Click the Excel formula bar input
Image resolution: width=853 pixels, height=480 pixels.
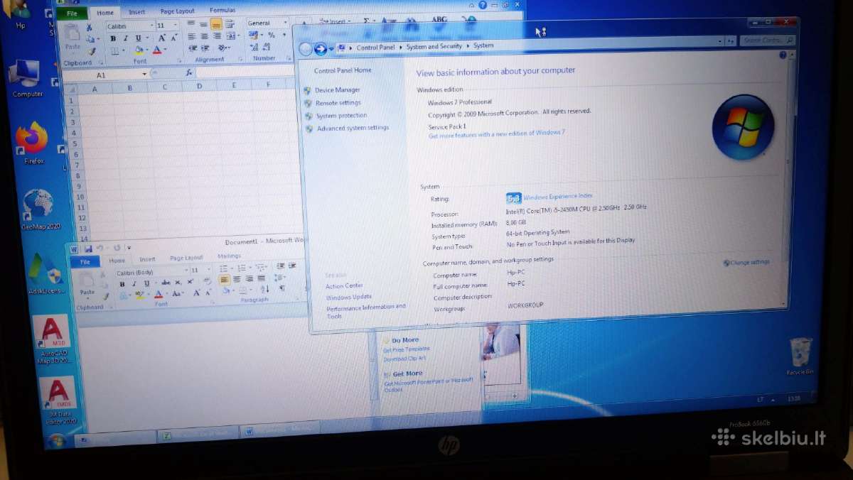(245, 72)
